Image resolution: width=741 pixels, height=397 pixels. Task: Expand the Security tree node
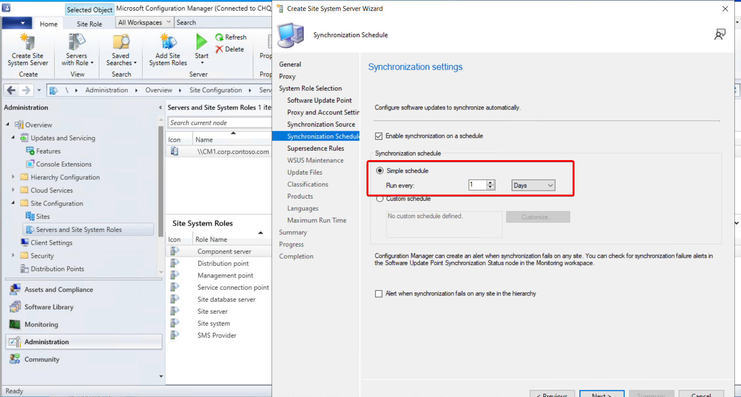coord(13,256)
